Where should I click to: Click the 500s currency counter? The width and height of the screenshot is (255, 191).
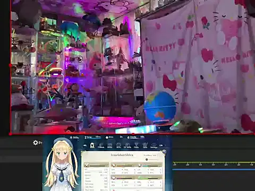[74, 137]
